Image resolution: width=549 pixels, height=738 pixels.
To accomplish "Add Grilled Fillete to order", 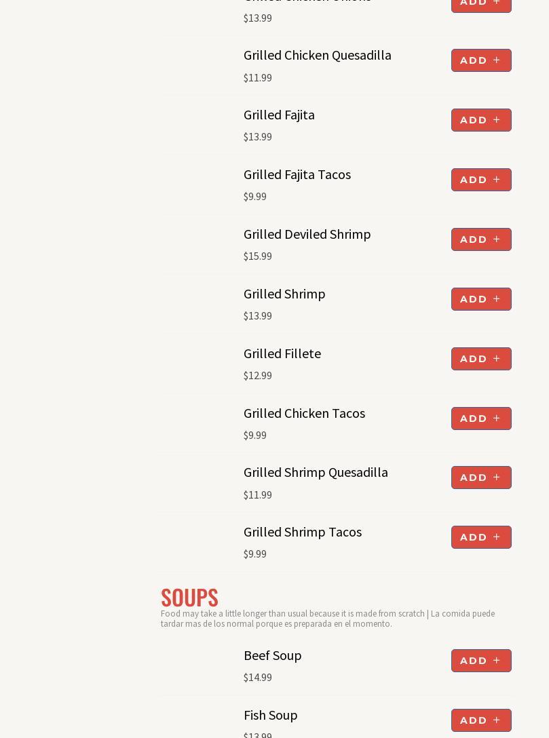I will (480, 359).
